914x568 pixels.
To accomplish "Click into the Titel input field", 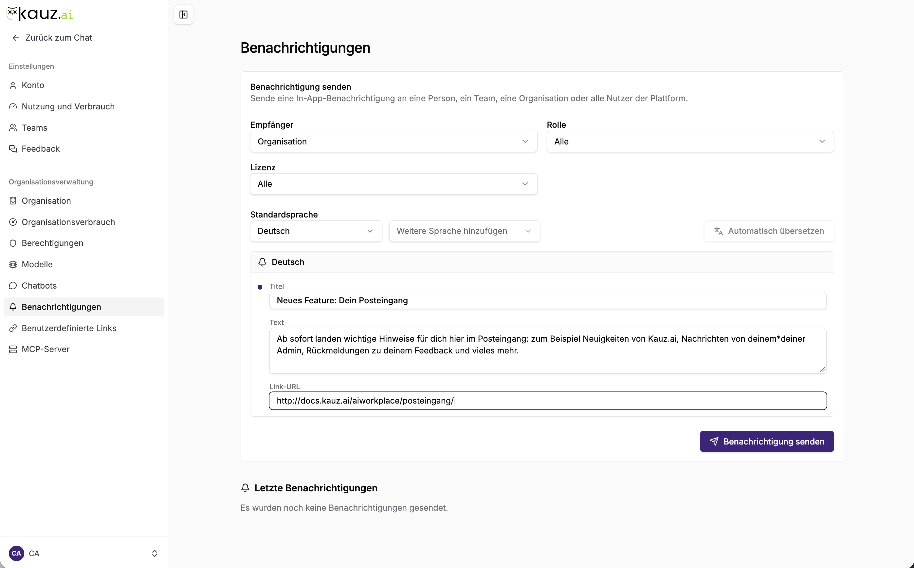I will [548, 300].
